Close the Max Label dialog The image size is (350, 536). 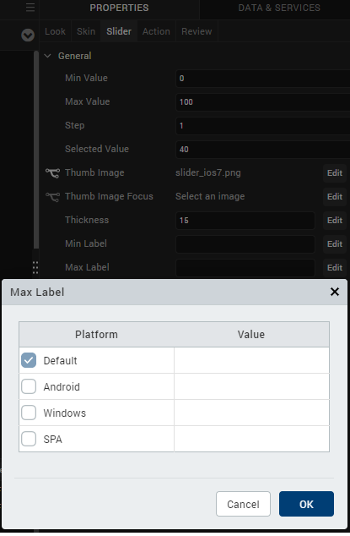335,292
